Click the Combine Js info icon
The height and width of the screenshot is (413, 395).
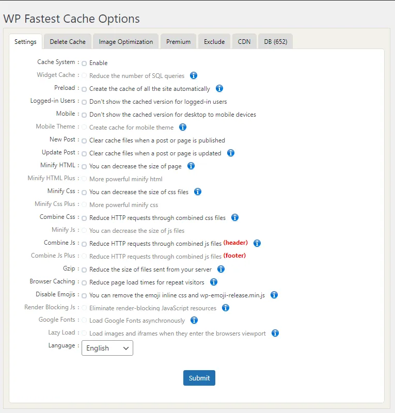pyautogui.click(x=257, y=243)
